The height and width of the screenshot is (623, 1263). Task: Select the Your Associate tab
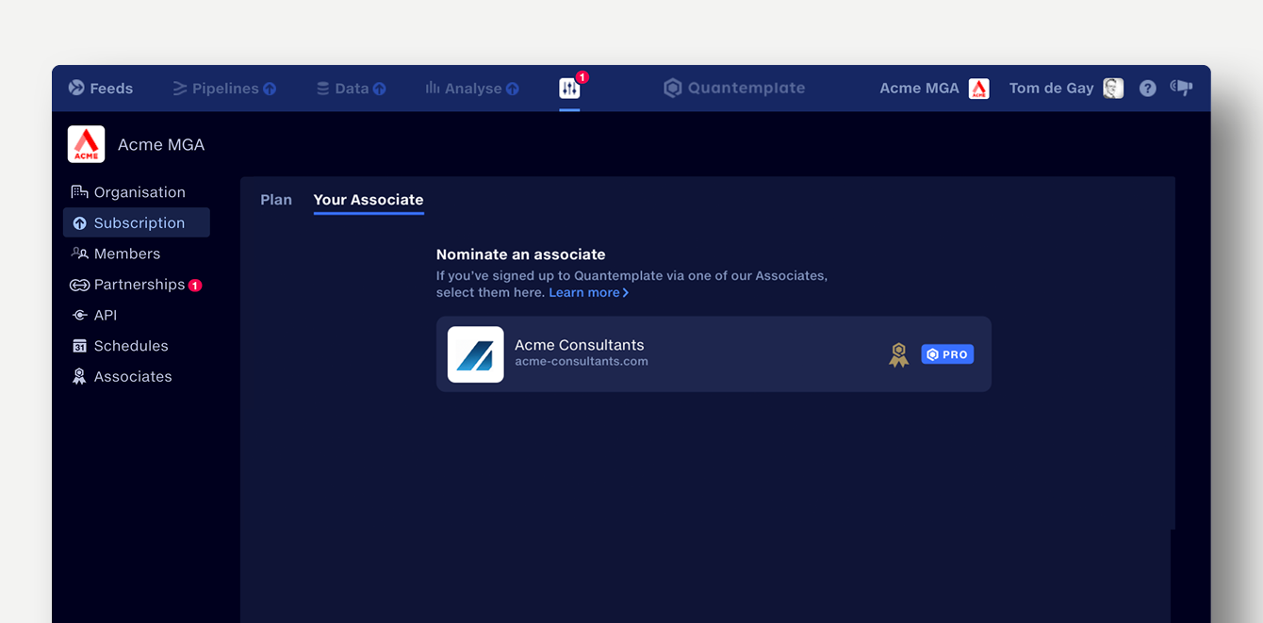[x=369, y=200]
